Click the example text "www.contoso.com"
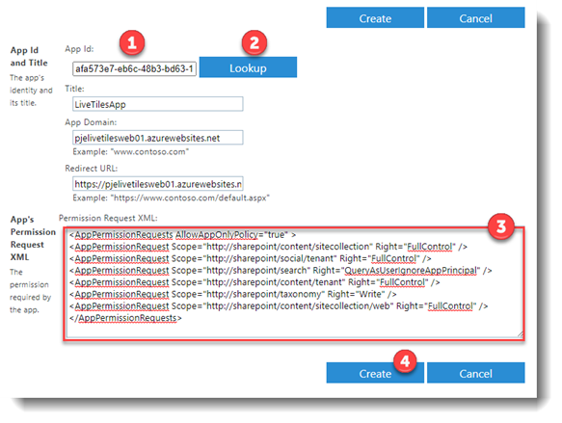The height and width of the screenshot is (423, 562). [130, 151]
